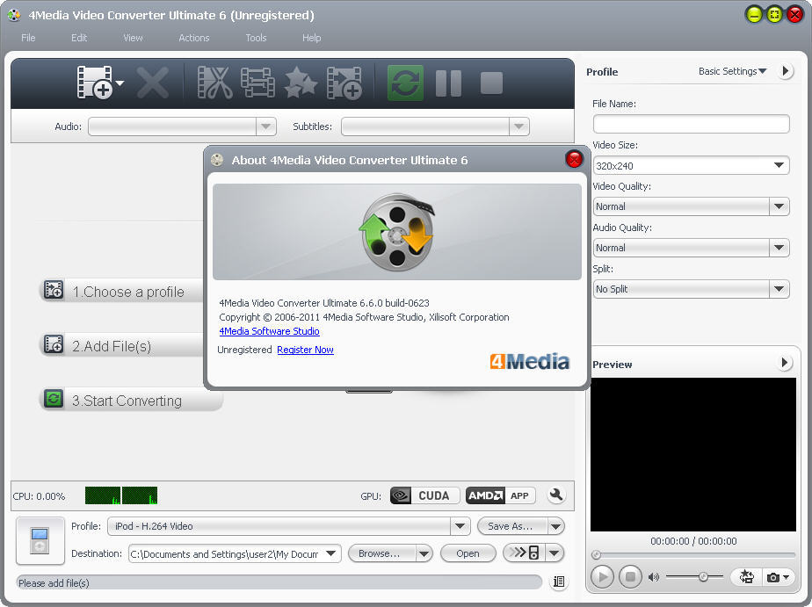Open the Tools menu
Image resolution: width=812 pixels, height=607 pixels.
click(256, 38)
